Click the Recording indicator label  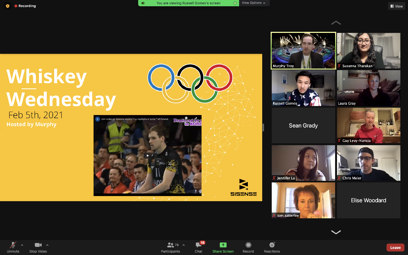click(25, 6)
